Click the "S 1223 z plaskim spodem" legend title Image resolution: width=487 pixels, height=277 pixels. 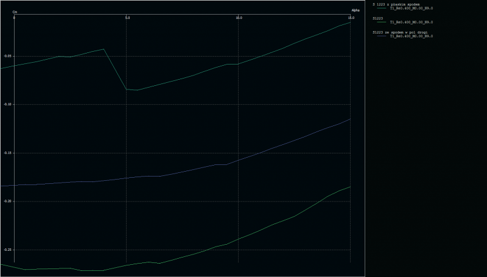click(396, 4)
